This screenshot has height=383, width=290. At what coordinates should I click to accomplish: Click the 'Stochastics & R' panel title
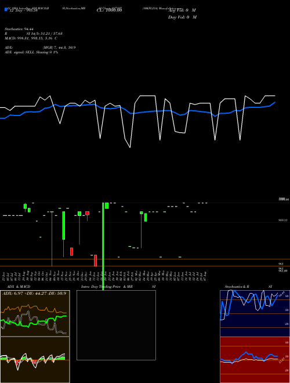coord(237,287)
